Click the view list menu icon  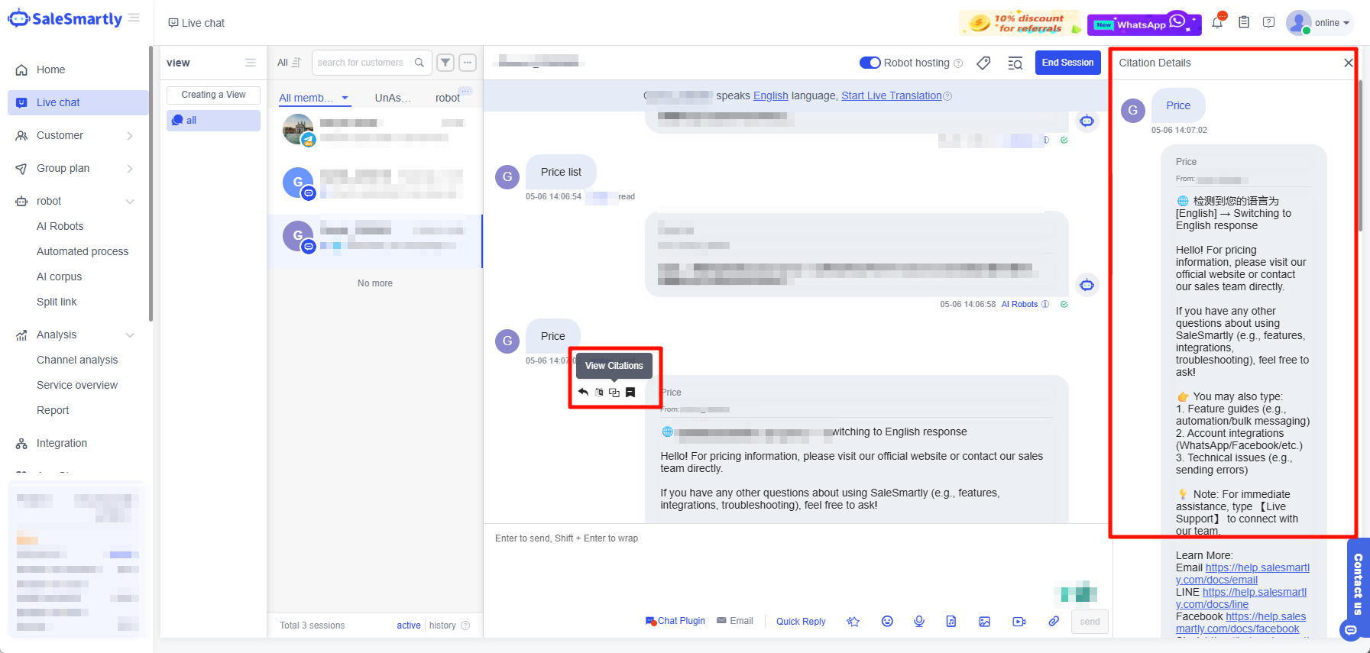pos(251,63)
